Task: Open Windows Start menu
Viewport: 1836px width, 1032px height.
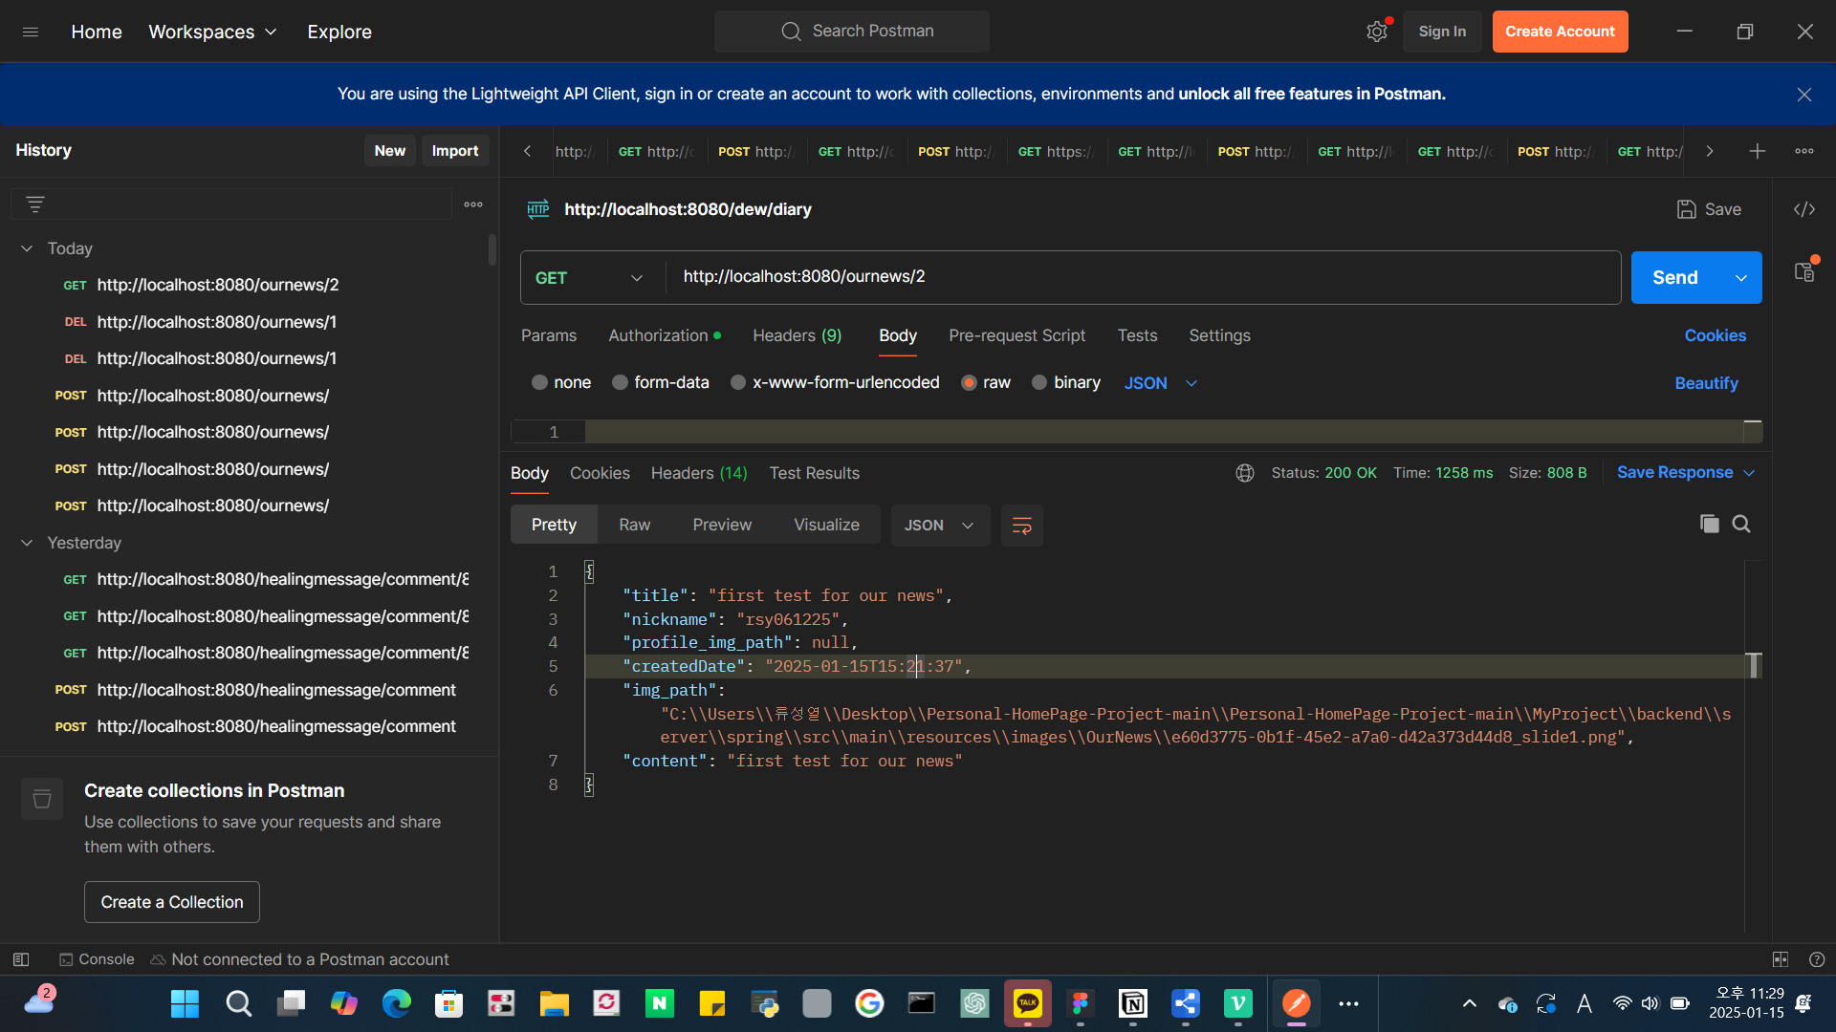Action: (x=185, y=1003)
